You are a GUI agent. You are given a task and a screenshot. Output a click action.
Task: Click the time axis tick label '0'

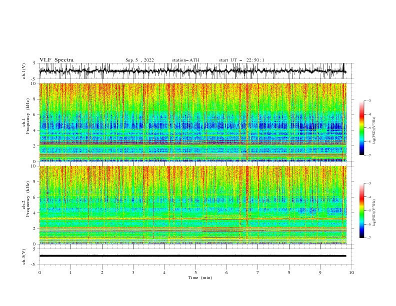click(x=39, y=272)
